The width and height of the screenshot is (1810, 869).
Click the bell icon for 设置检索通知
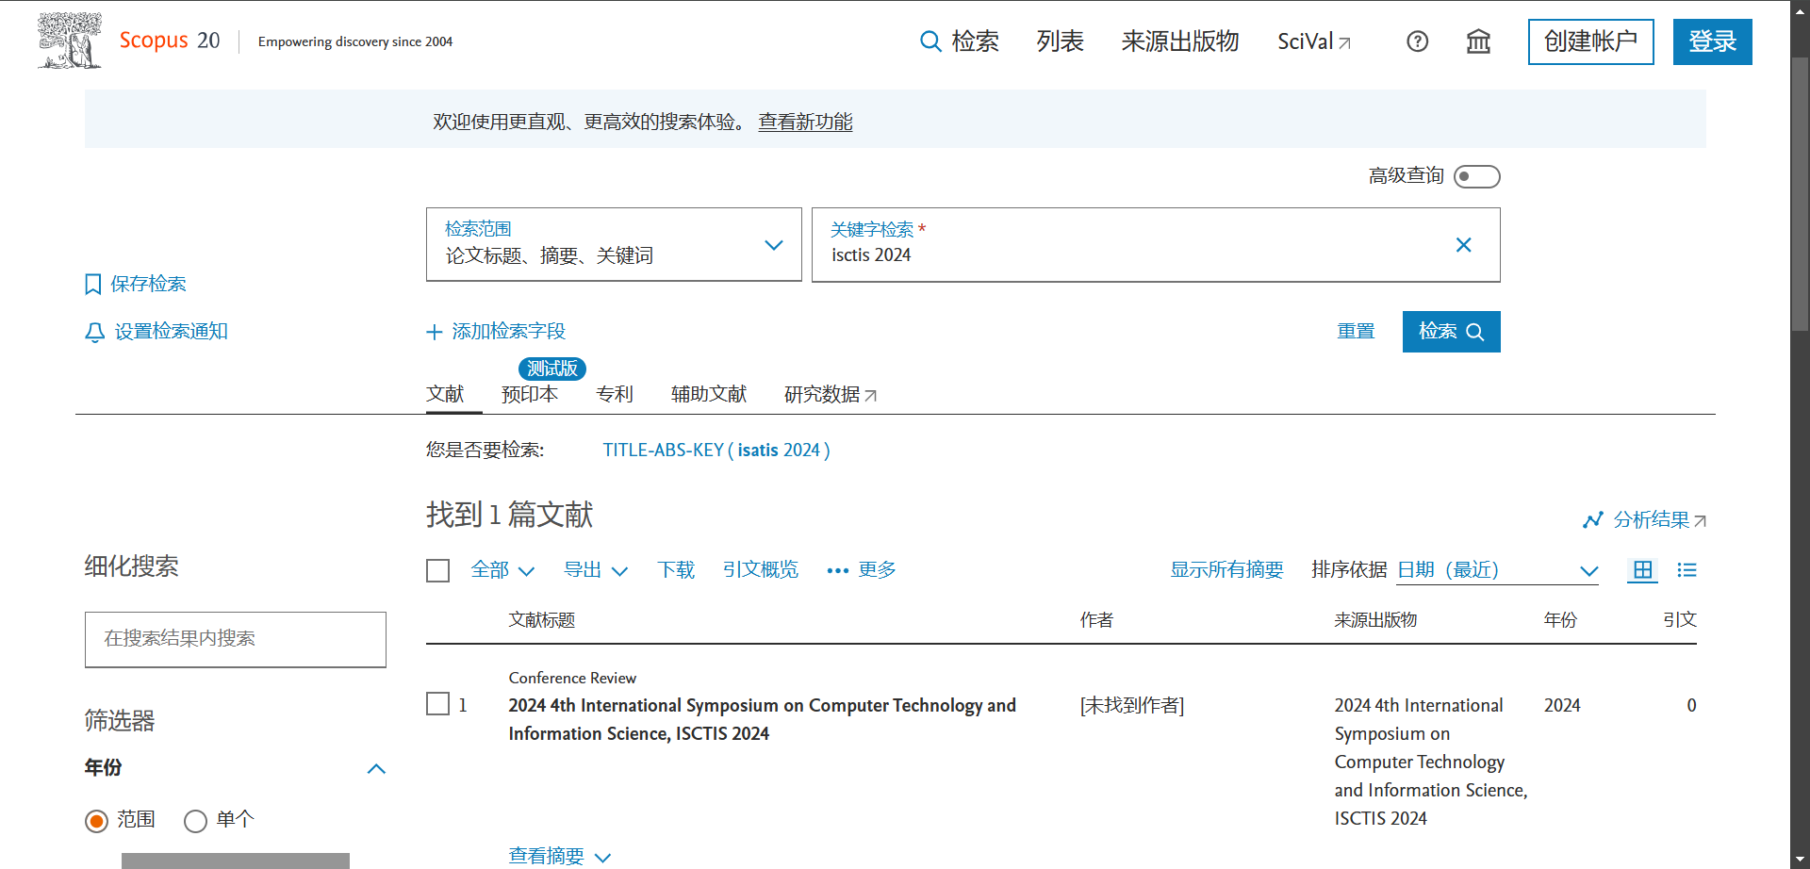click(94, 332)
